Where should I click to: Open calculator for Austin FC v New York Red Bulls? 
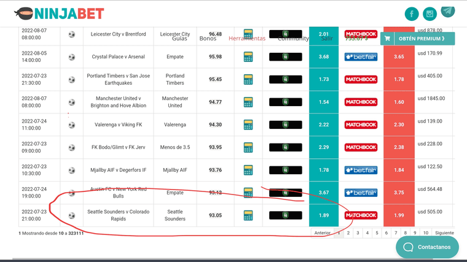(248, 193)
